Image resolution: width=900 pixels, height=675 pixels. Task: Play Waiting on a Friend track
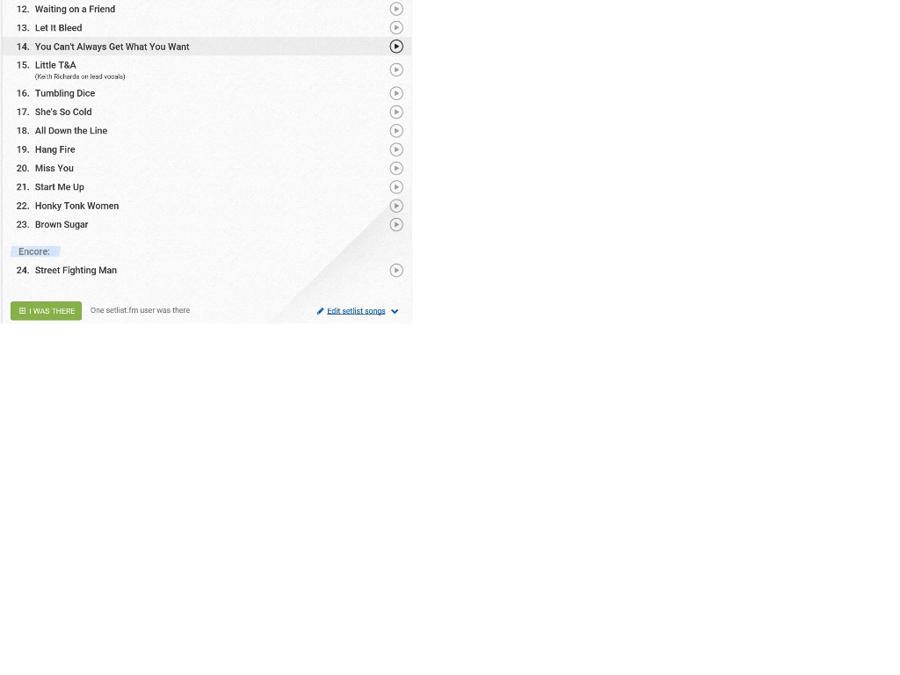[x=396, y=9]
